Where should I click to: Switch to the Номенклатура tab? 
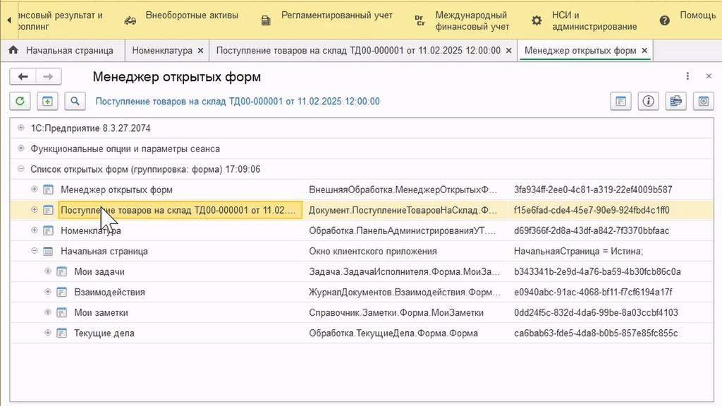coord(162,51)
